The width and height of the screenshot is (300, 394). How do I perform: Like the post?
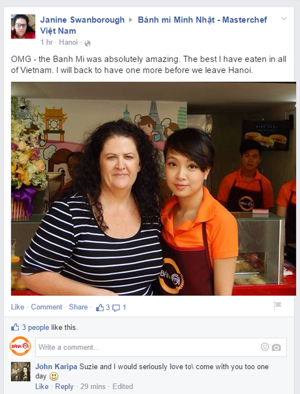18,307
